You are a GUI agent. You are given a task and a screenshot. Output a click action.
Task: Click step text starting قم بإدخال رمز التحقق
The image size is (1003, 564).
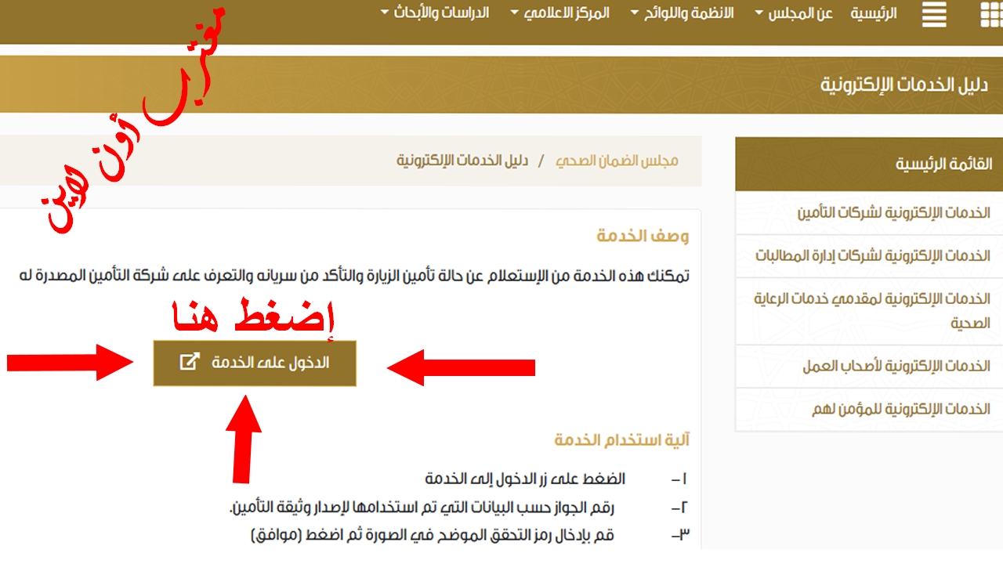point(432,536)
